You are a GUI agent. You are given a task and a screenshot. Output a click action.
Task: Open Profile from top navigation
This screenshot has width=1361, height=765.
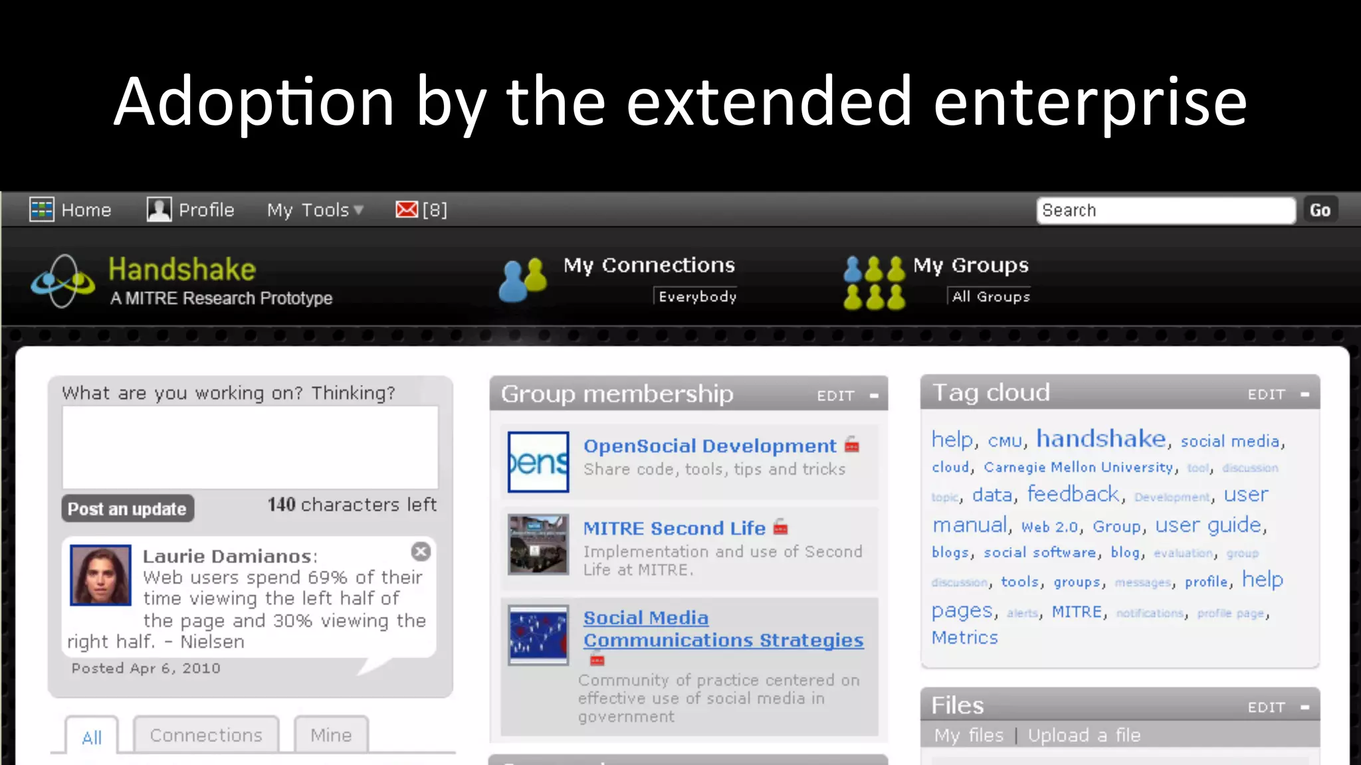207,210
